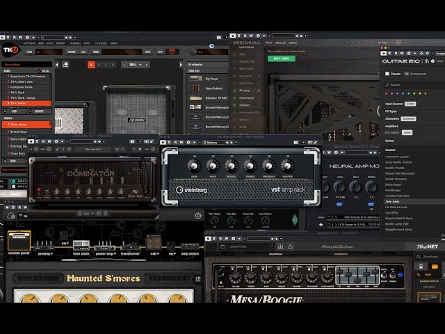
Task: Open VST Amp Rack preset name dropdown
Action: [236, 142]
